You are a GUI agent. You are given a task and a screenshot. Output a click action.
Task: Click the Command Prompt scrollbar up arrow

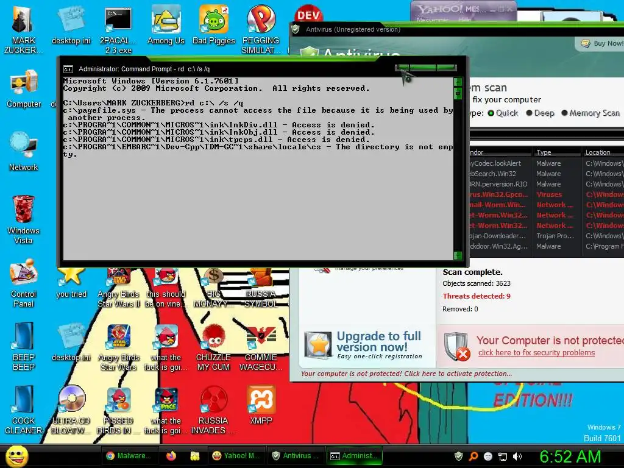458,82
